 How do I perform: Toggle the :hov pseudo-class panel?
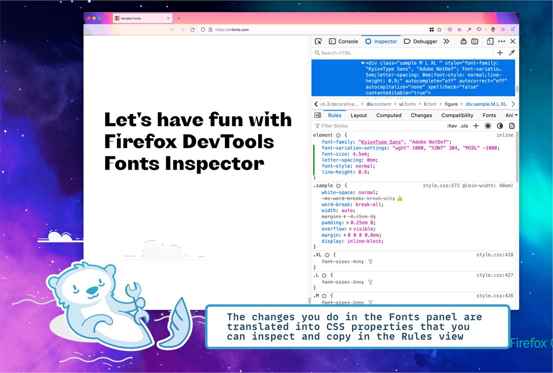tap(452, 126)
